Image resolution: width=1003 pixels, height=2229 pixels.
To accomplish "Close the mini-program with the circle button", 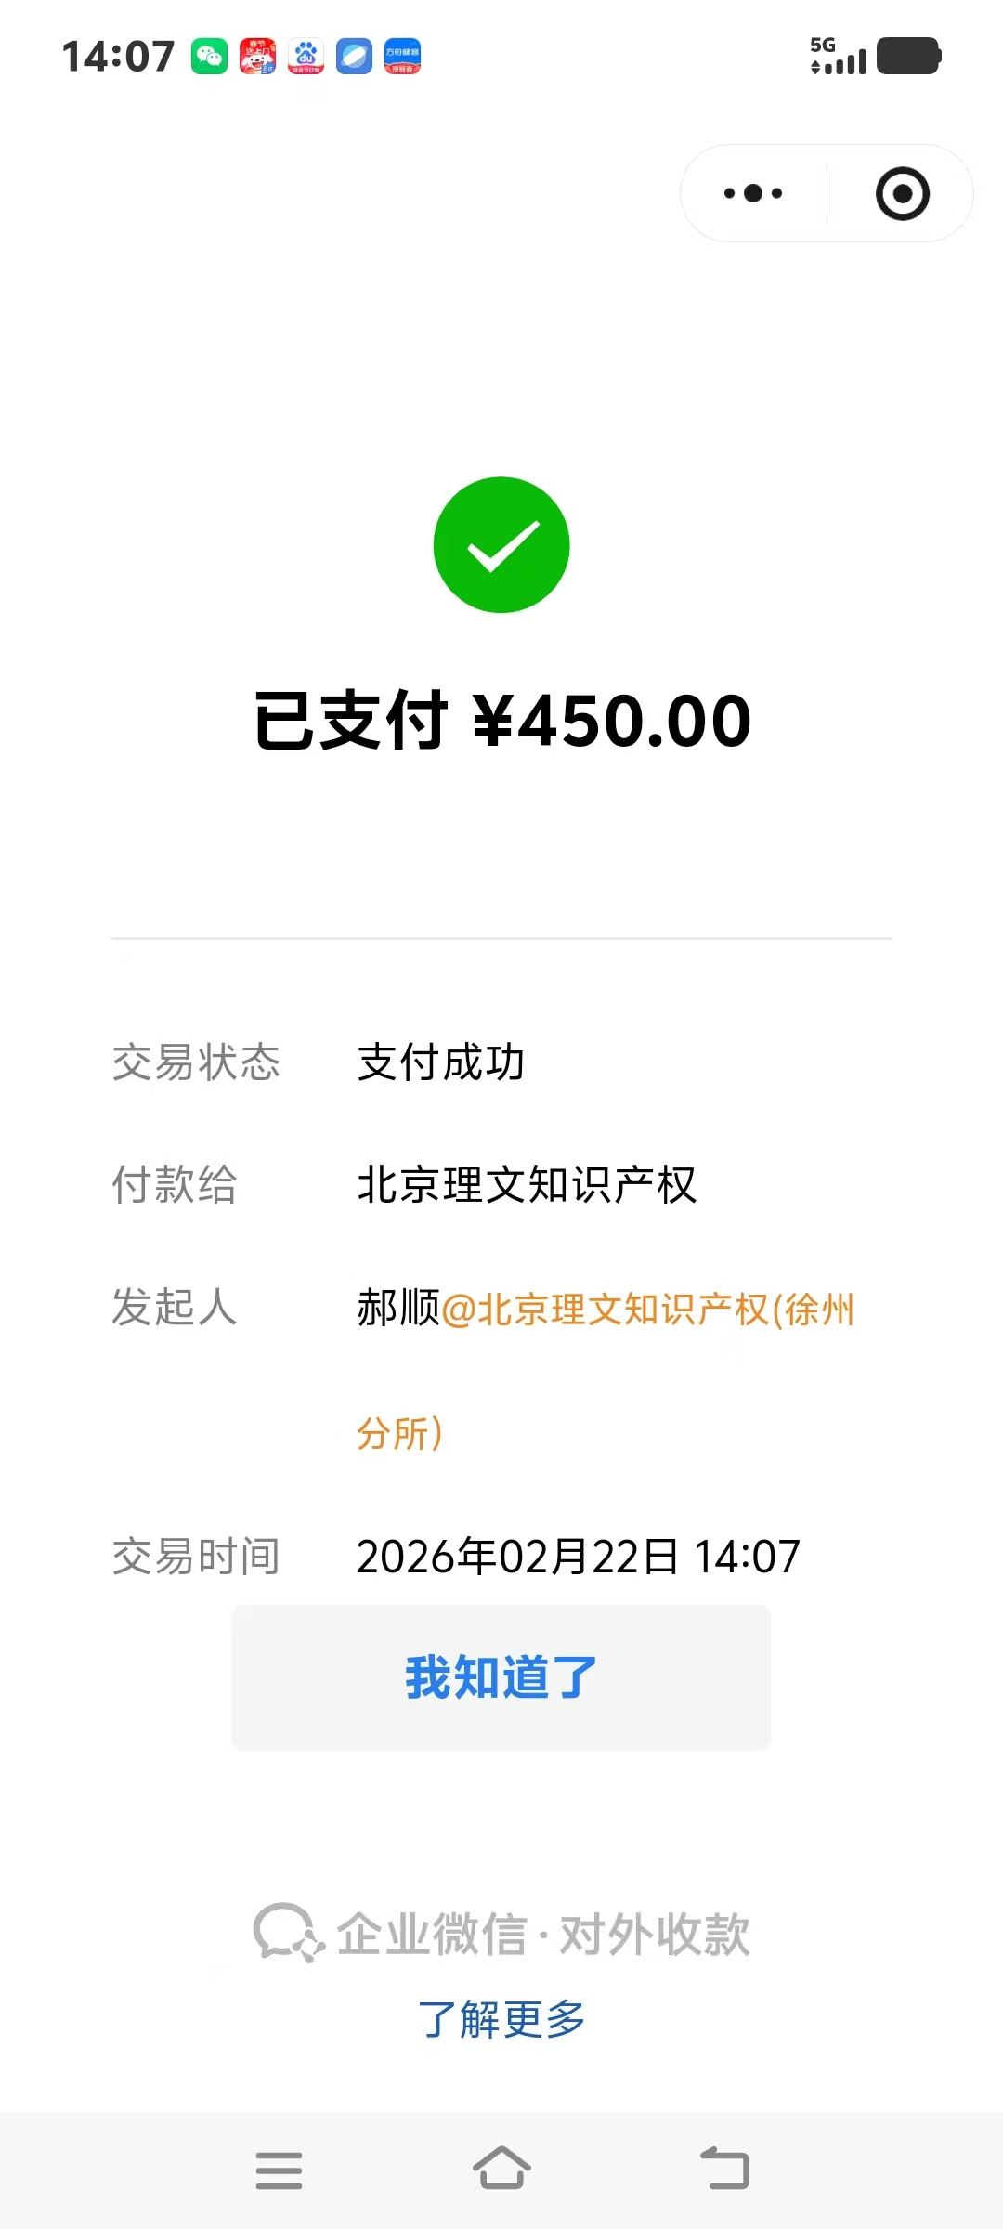I will [902, 193].
